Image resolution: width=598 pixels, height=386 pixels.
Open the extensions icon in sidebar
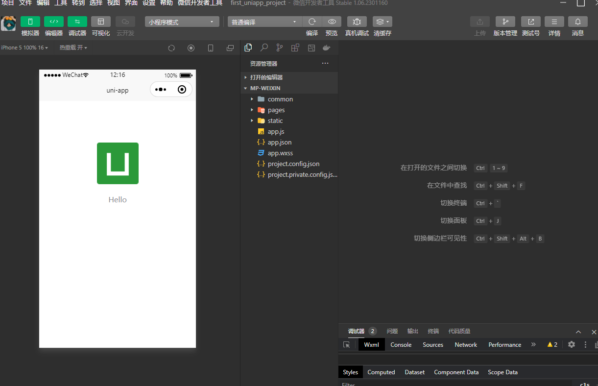click(x=295, y=48)
